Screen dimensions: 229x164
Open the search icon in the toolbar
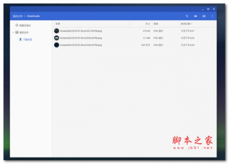(187, 16)
